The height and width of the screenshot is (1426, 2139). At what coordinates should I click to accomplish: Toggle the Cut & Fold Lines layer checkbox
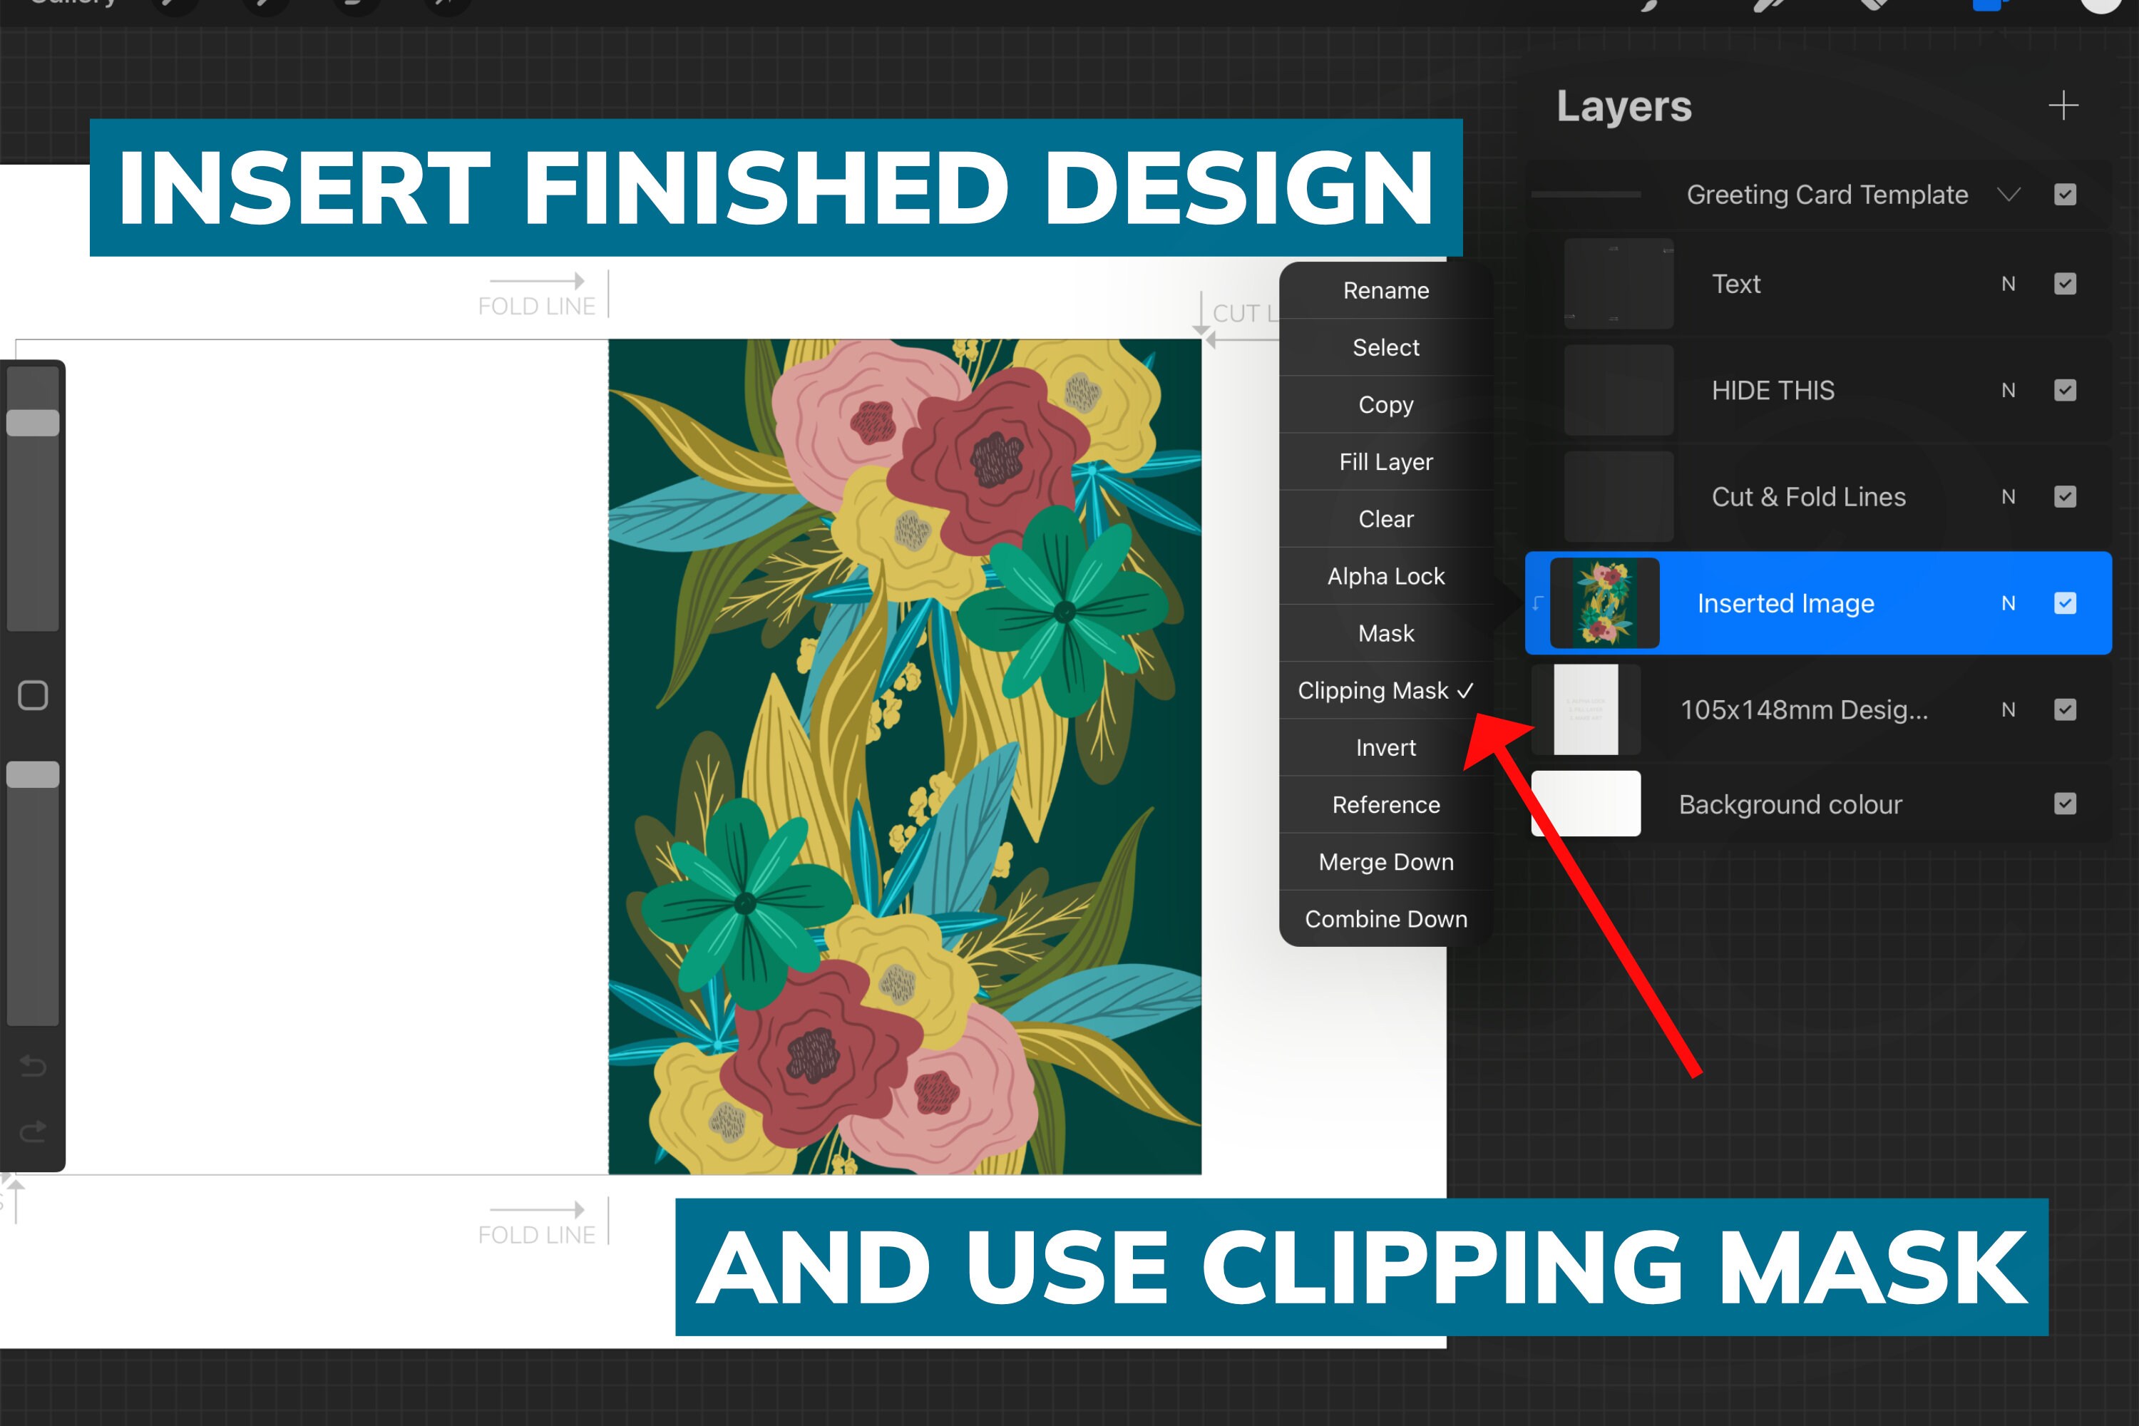point(2066,496)
